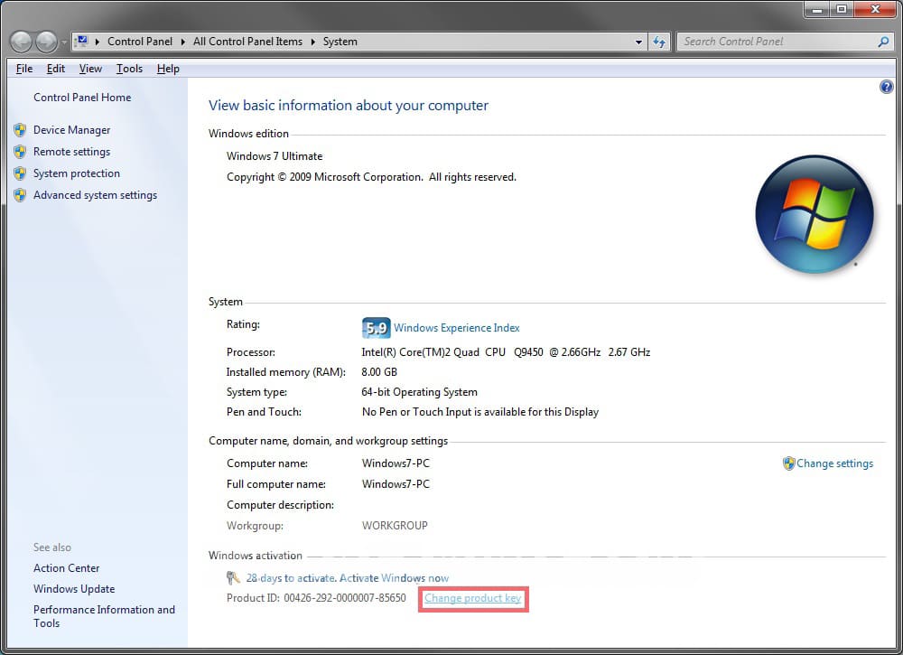Expand the recent pages arrow near Forward
The image size is (903, 655).
coord(64,42)
